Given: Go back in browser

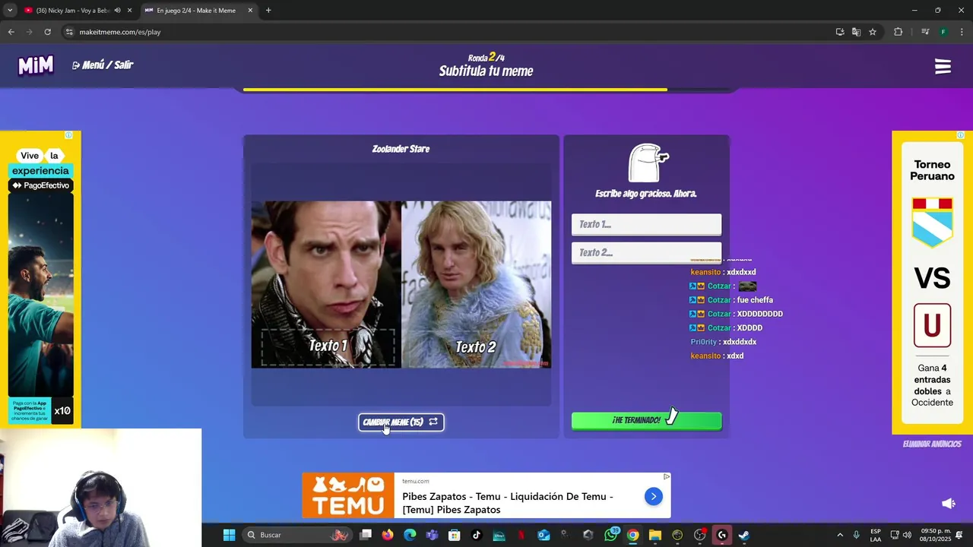Looking at the screenshot, I should 11,32.
